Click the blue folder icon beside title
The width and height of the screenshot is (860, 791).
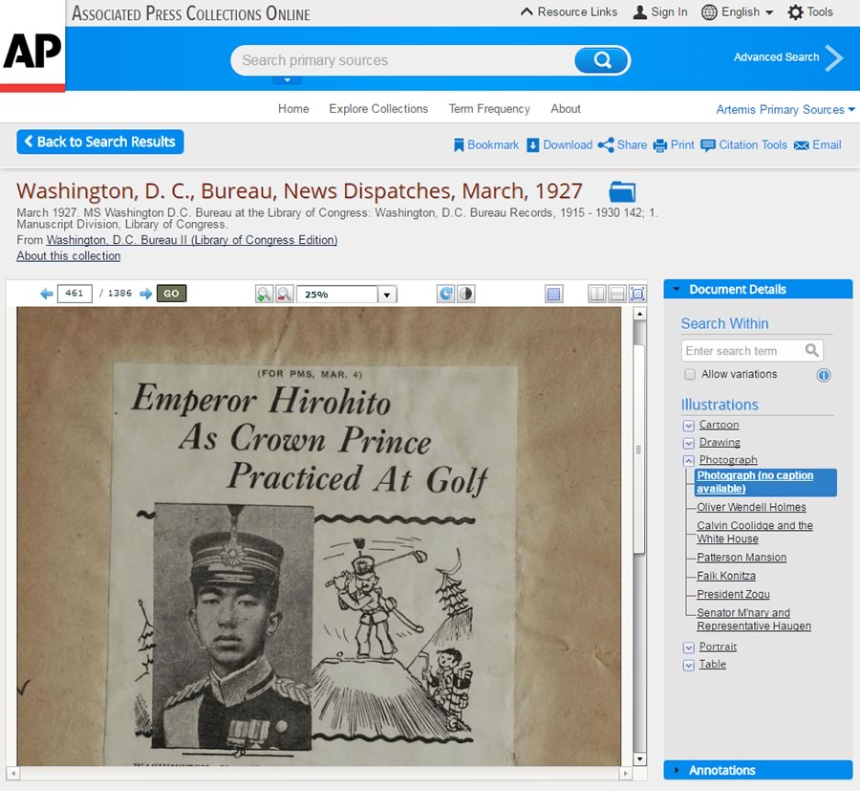pyautogui.click(x=622, y=192)
